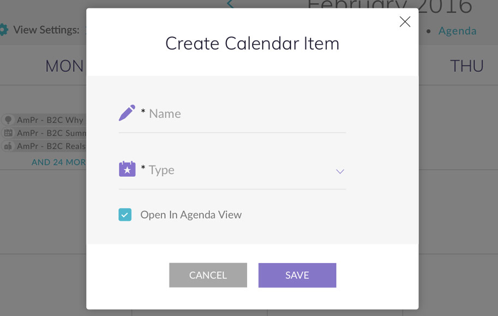This screenshot has width=498, height=316.
Task: Click the February 2016 month heading
Action: point(390,5)
